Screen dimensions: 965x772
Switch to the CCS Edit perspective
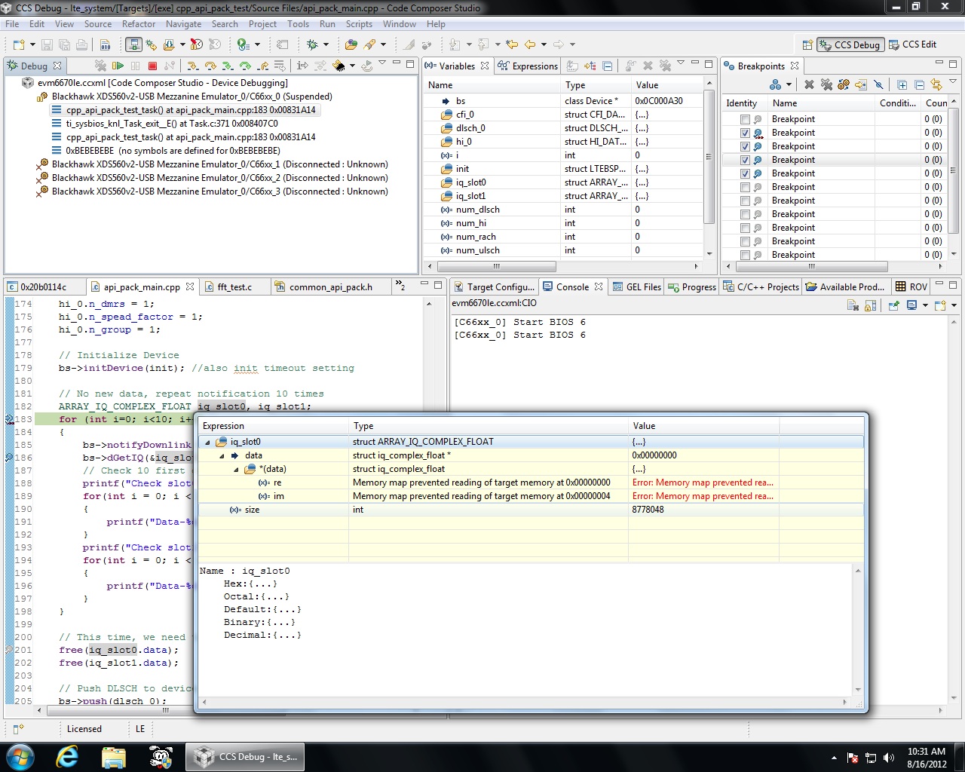[x=913, y=44]
